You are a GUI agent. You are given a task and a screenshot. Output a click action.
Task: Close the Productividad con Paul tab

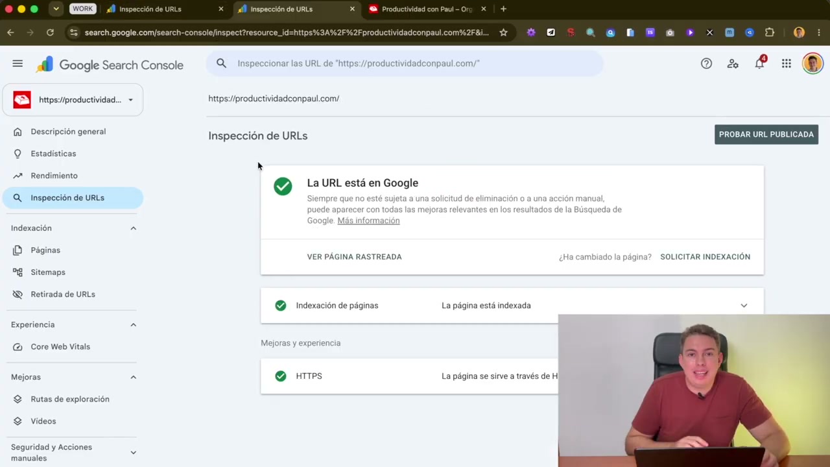[x=483, y=9]
